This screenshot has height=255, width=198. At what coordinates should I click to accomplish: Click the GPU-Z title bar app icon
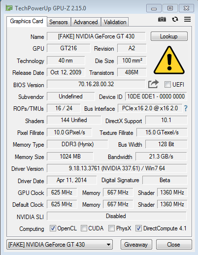click(x=9, y=8)
